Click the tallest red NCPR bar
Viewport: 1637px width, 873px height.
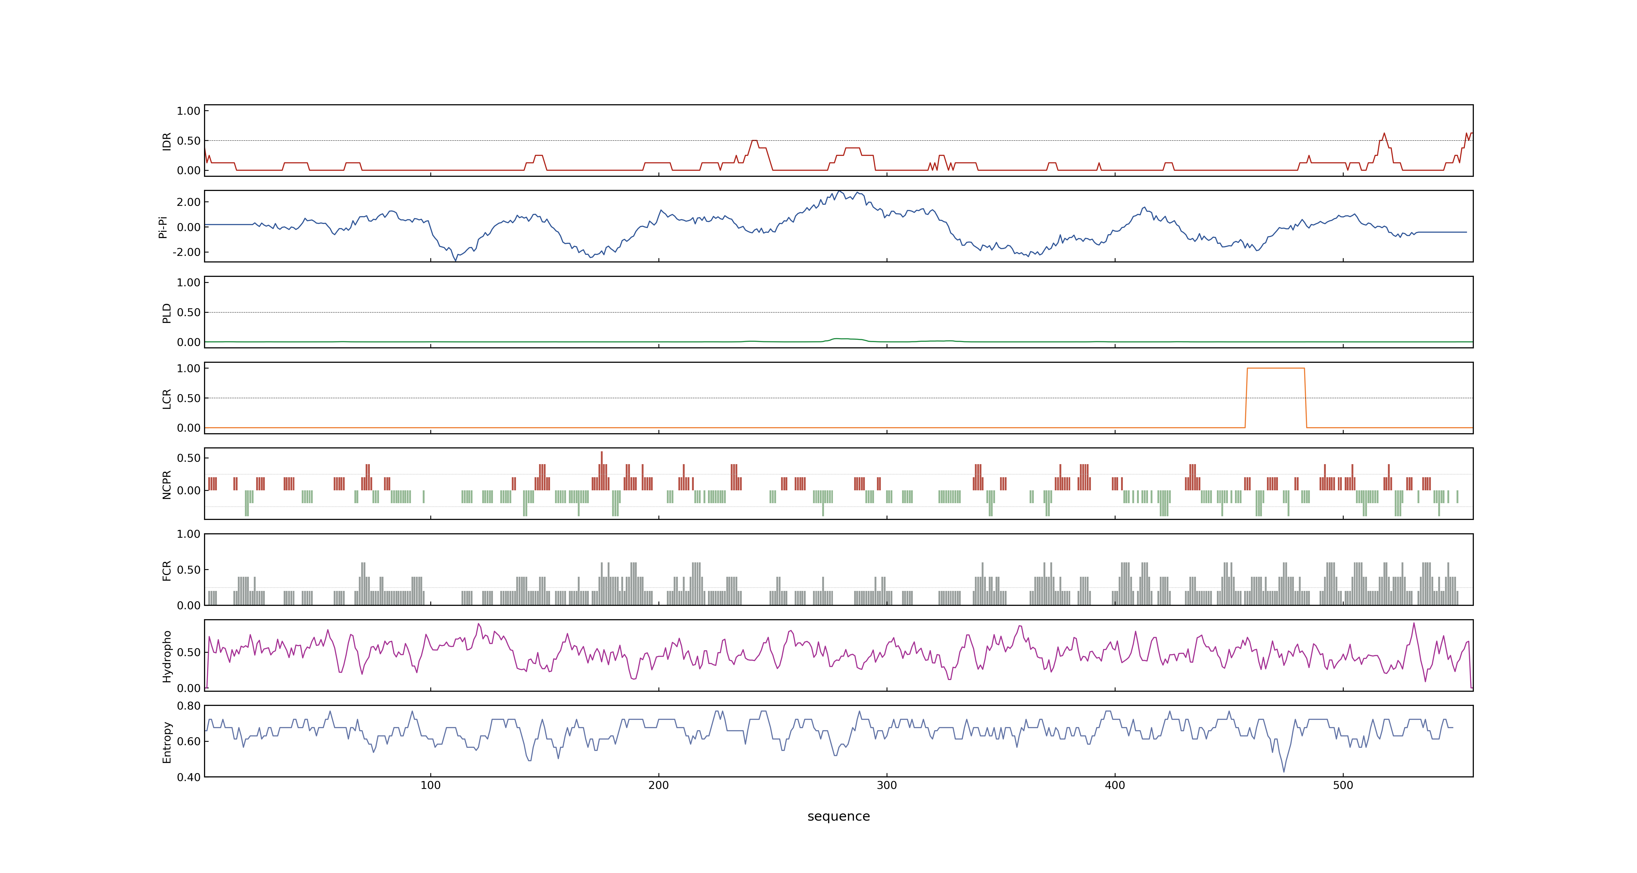tap(602, 471)
